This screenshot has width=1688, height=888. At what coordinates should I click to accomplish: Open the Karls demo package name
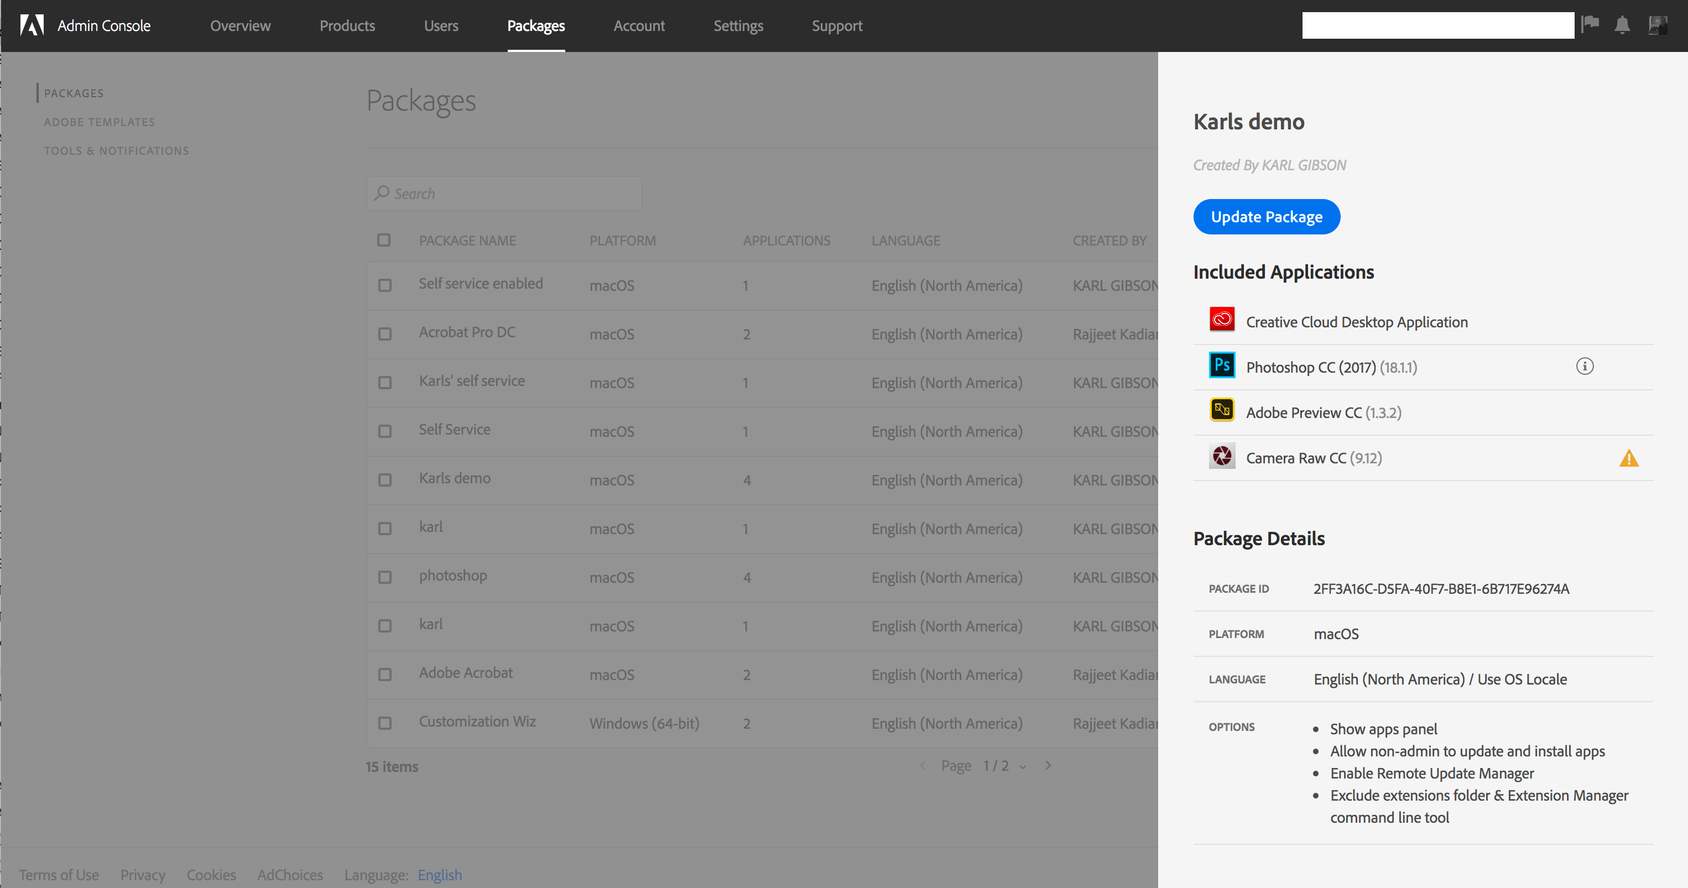click(455, 478)
